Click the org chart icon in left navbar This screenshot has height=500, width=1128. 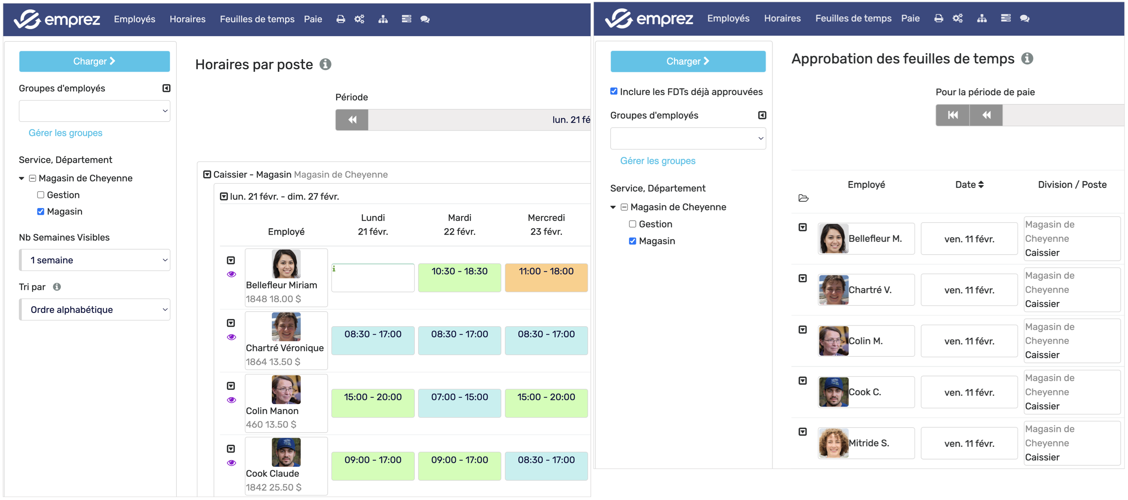383,19
